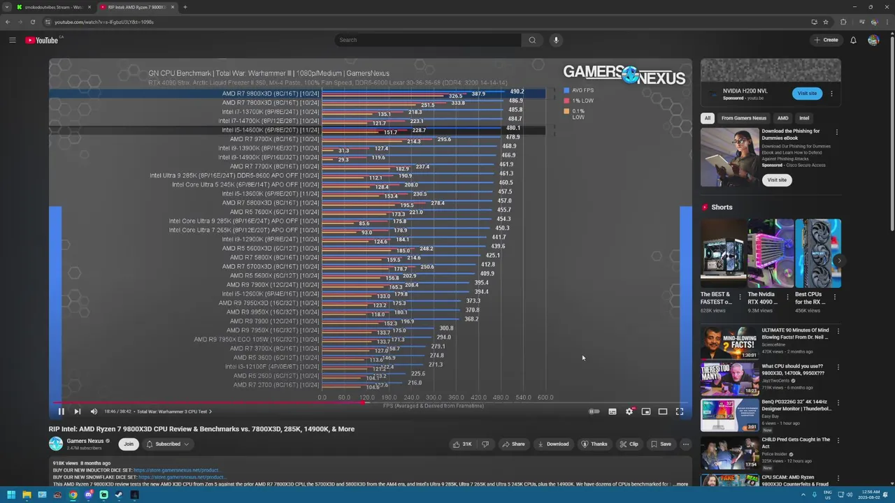The width and height of the screenshot is (895, 503).
Task: Join the Gamers Nexus channel membership
Action: point(129,444)
